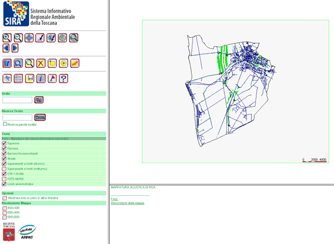Viewport: 334px width, 244px height.
Task: Enable the FOTO AEREE layer checkbox
Action: coord(4,179)
